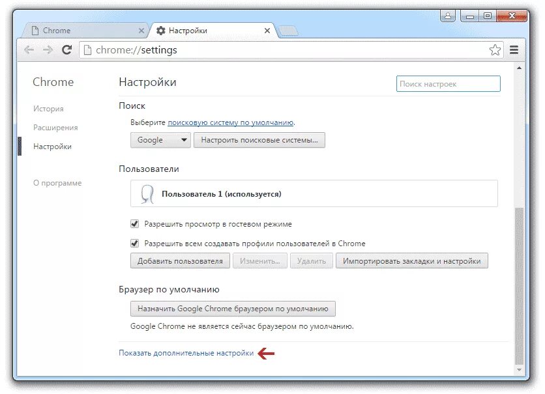Close the Chrome tab

tap(141, 31)
